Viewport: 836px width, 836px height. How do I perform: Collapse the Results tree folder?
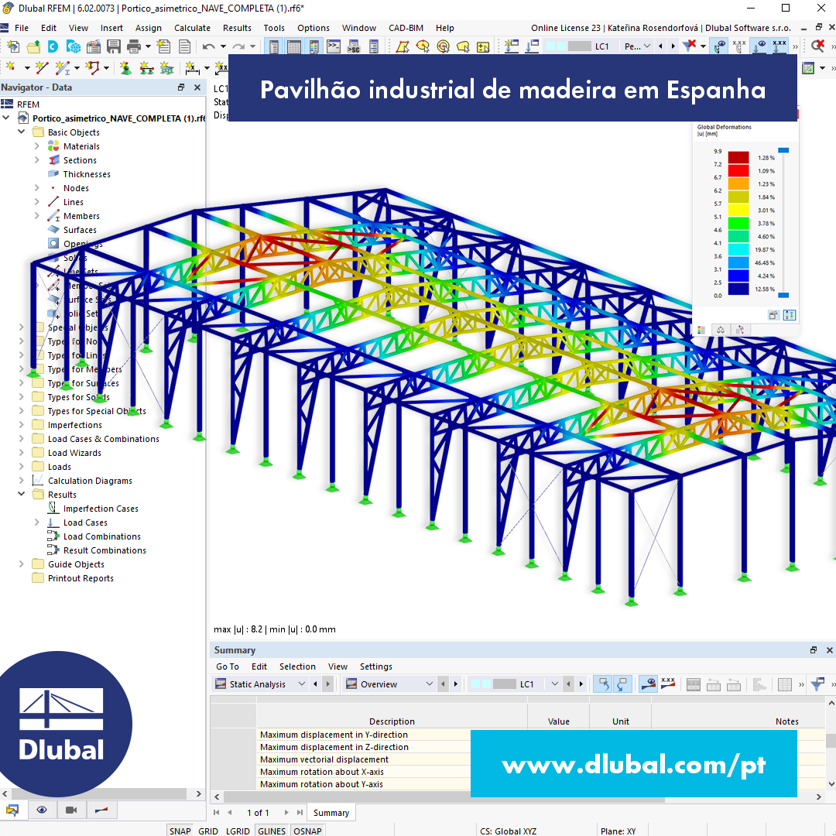tap(22, 494)
